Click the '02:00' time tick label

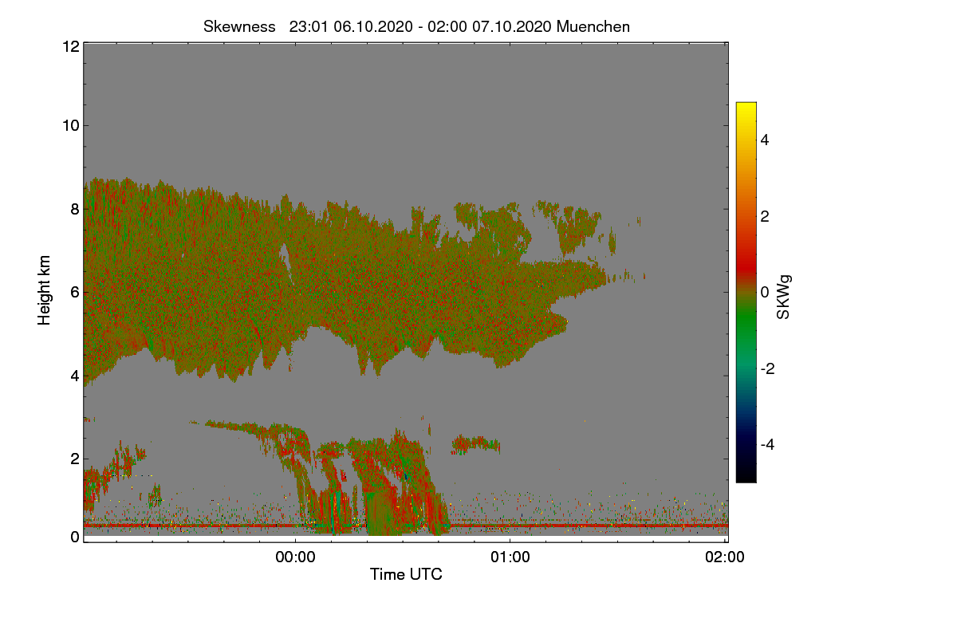725,557
